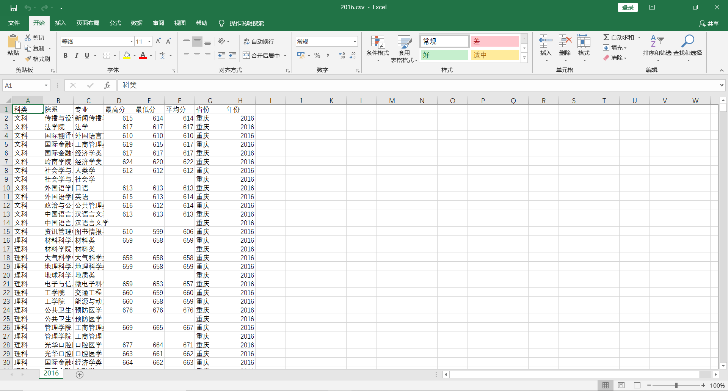
Task: Click the Increase Decimal icon
Action: [x=342, y=55]
